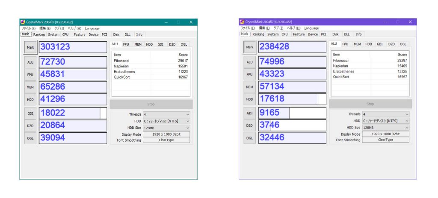Switch to Disk tab in right window
The image size is (438, 198).
click(x=335, y=34)
